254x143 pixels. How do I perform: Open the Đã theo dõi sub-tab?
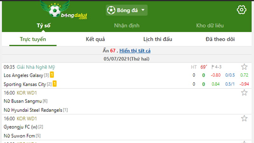[220, 39]
